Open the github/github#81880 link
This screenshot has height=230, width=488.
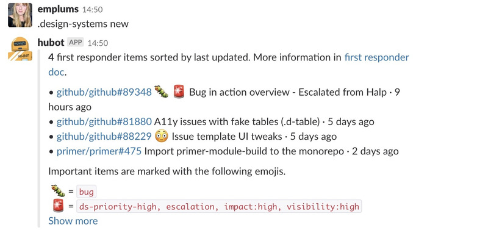(x=104, y=121)
